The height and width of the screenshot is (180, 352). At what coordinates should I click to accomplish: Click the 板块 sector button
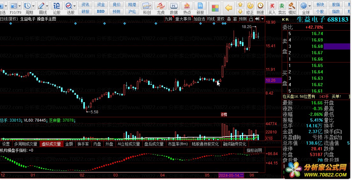pos(320,4)
